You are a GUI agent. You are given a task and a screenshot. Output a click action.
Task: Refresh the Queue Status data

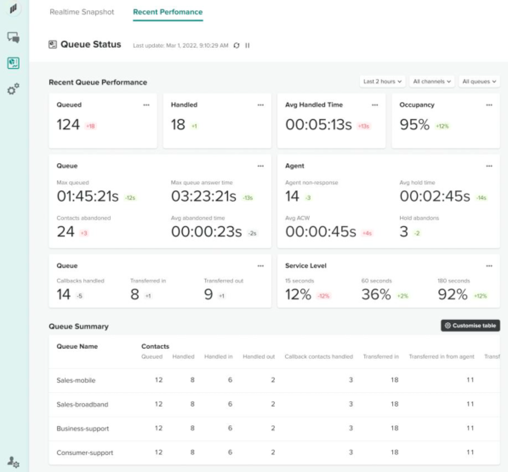coord(237,45)
